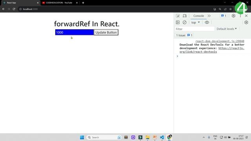Show the console sidebar panel
The width and height of the screenshot is (251, 141).
coord(178,22)
